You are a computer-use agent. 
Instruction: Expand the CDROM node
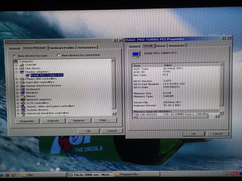pos(16,65)
